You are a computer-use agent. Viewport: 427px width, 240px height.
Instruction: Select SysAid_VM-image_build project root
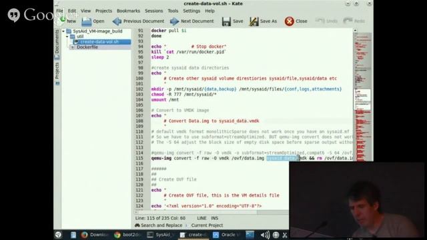coord(97,31)
